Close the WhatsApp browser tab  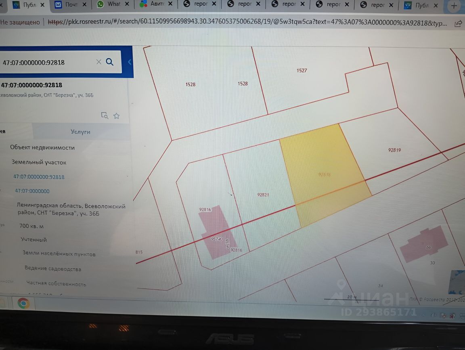pyautogui.click(x=127, y=4)
